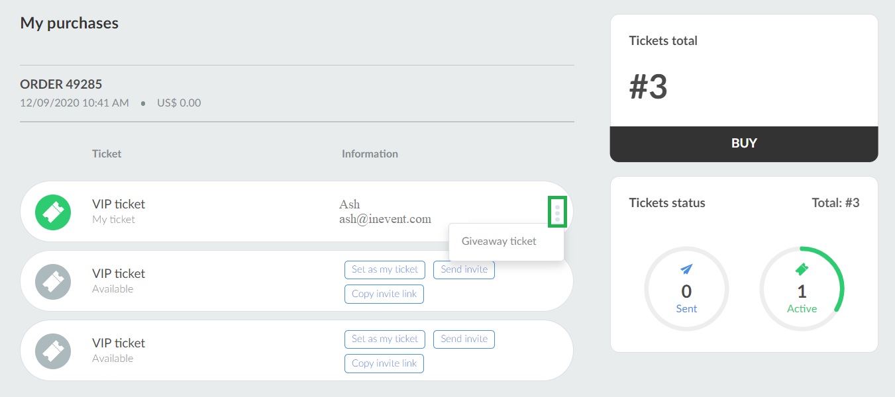Screen dimensions: 895x397
Task: Click Set as my ticket on third ticket
Action: click(x=385, y=339)
